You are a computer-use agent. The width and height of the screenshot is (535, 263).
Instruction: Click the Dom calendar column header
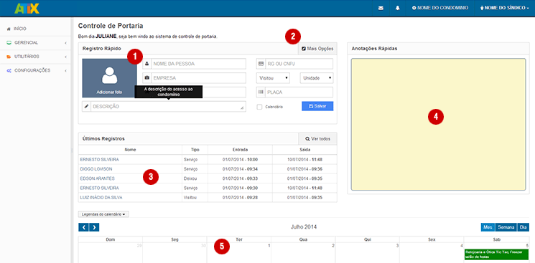tap(111, 239)
